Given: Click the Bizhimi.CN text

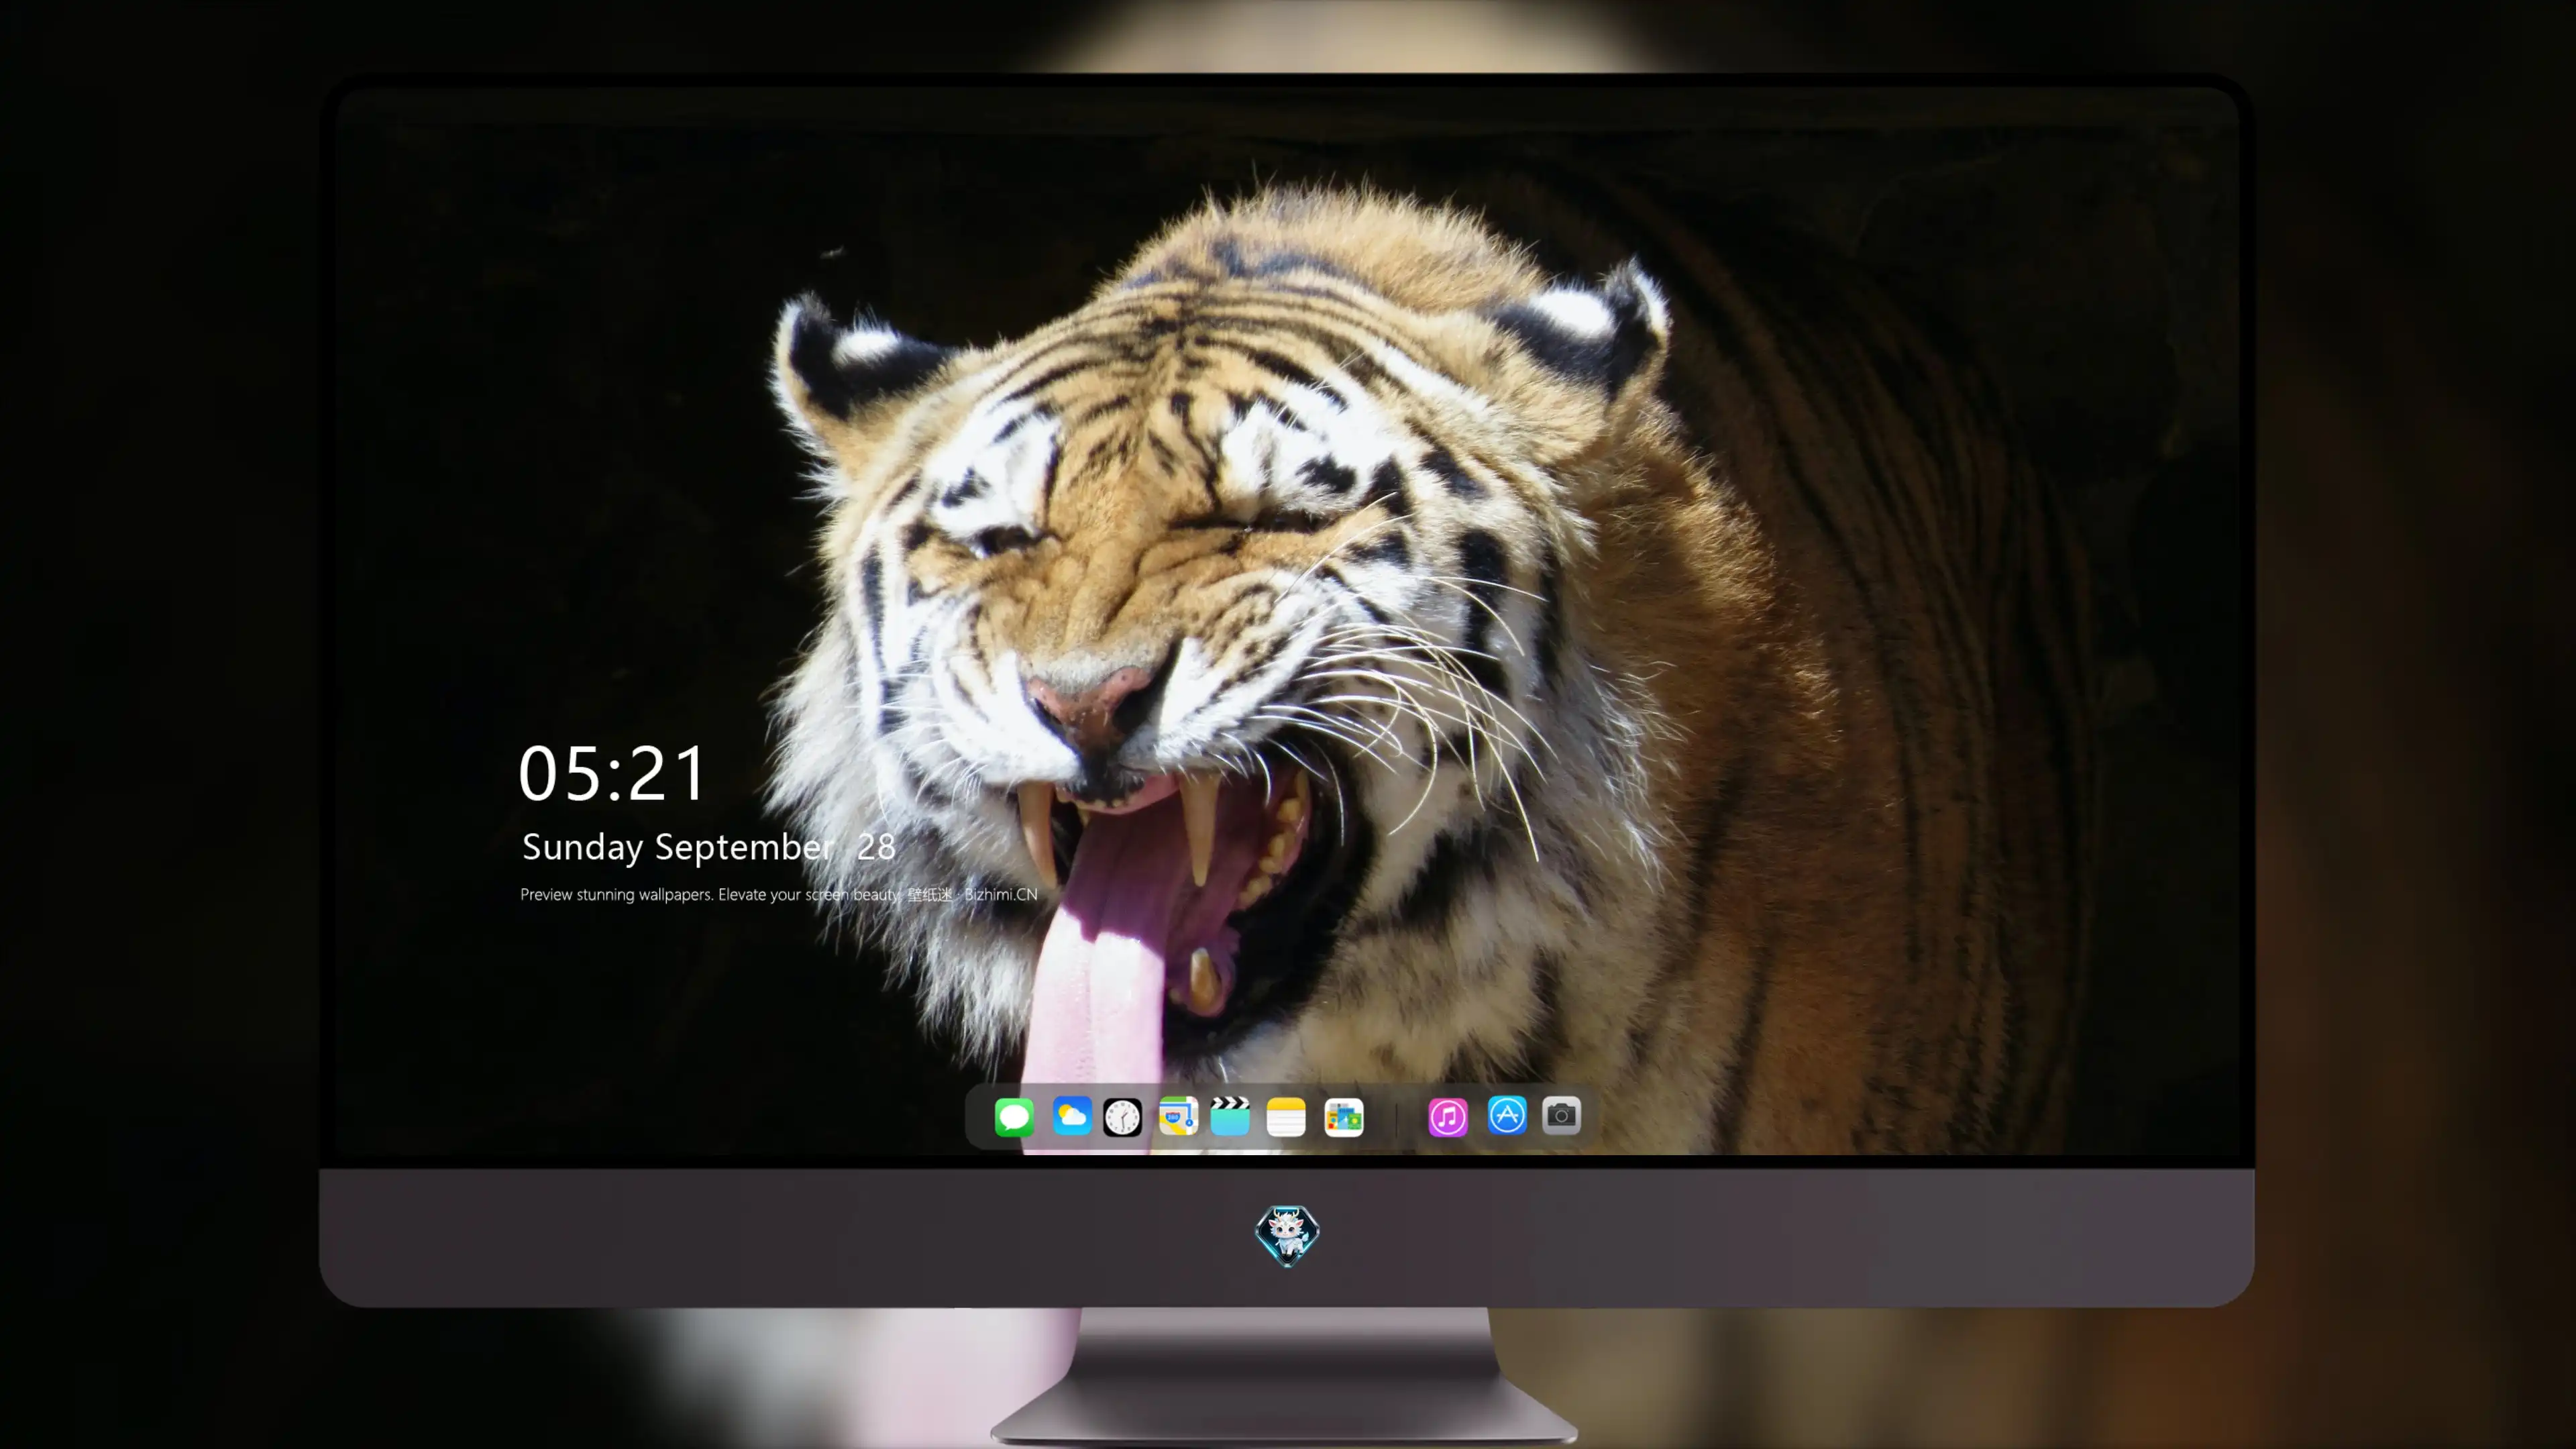Looking at the screenshot, I should (x=1000, y=894).
